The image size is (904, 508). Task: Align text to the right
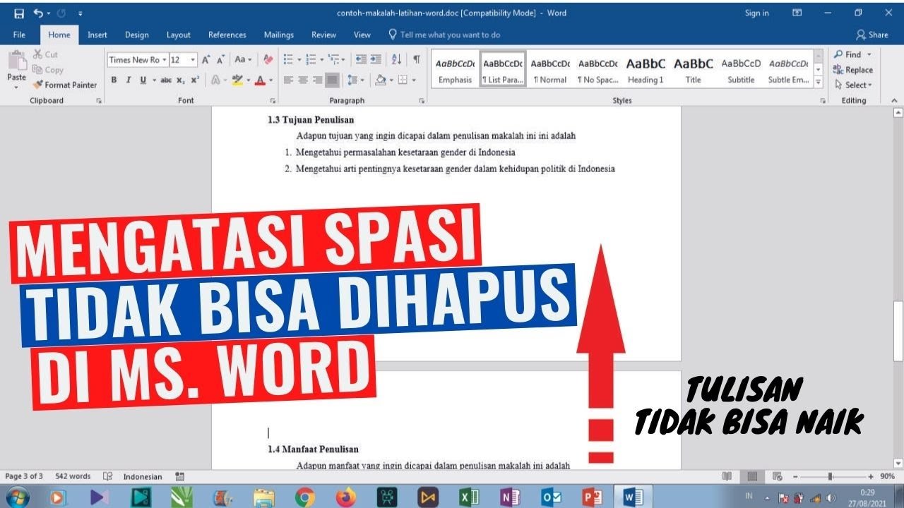[318, 80]
